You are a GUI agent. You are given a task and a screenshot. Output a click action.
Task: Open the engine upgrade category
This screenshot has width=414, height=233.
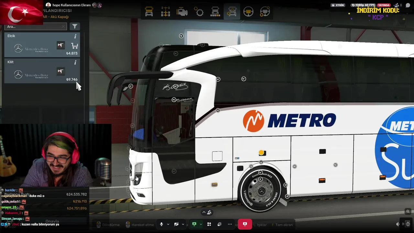point(182,12)
